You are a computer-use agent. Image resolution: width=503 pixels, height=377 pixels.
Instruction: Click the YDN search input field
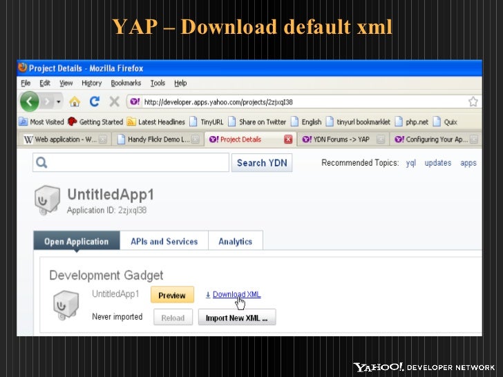point(131,162)
